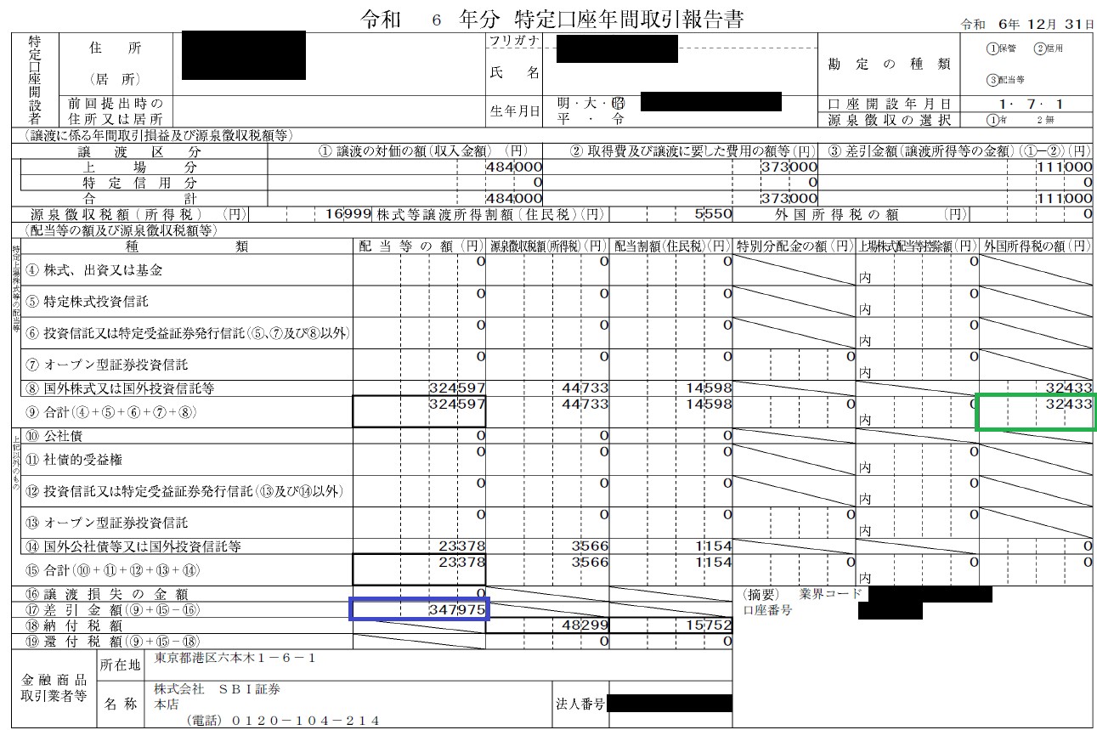Click 23378 in the ⑭ 国外公社債等 row

tap(461, 546)
